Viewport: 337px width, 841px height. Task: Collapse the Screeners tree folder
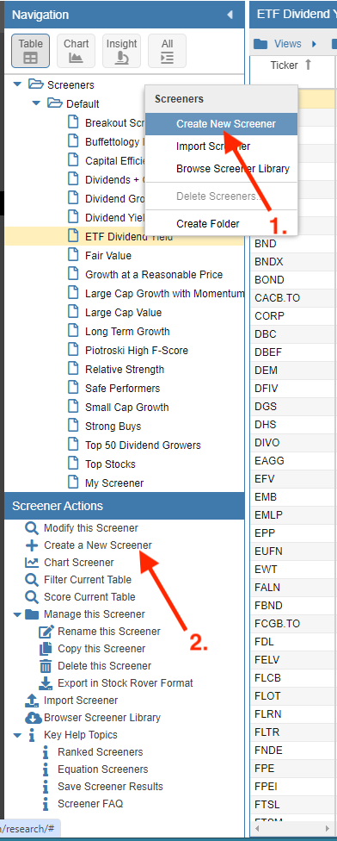(x=17, y=84)
